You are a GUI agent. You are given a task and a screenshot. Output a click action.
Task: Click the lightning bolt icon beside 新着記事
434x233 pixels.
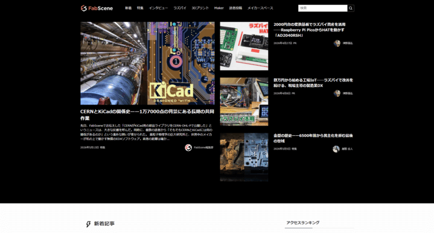[88, 224]
